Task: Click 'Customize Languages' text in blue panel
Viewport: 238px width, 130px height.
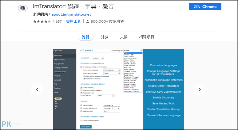Action: coord(164,65)
